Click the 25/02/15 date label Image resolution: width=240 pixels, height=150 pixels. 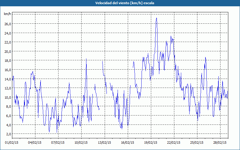pyautogui.click(x=197, y=142)
